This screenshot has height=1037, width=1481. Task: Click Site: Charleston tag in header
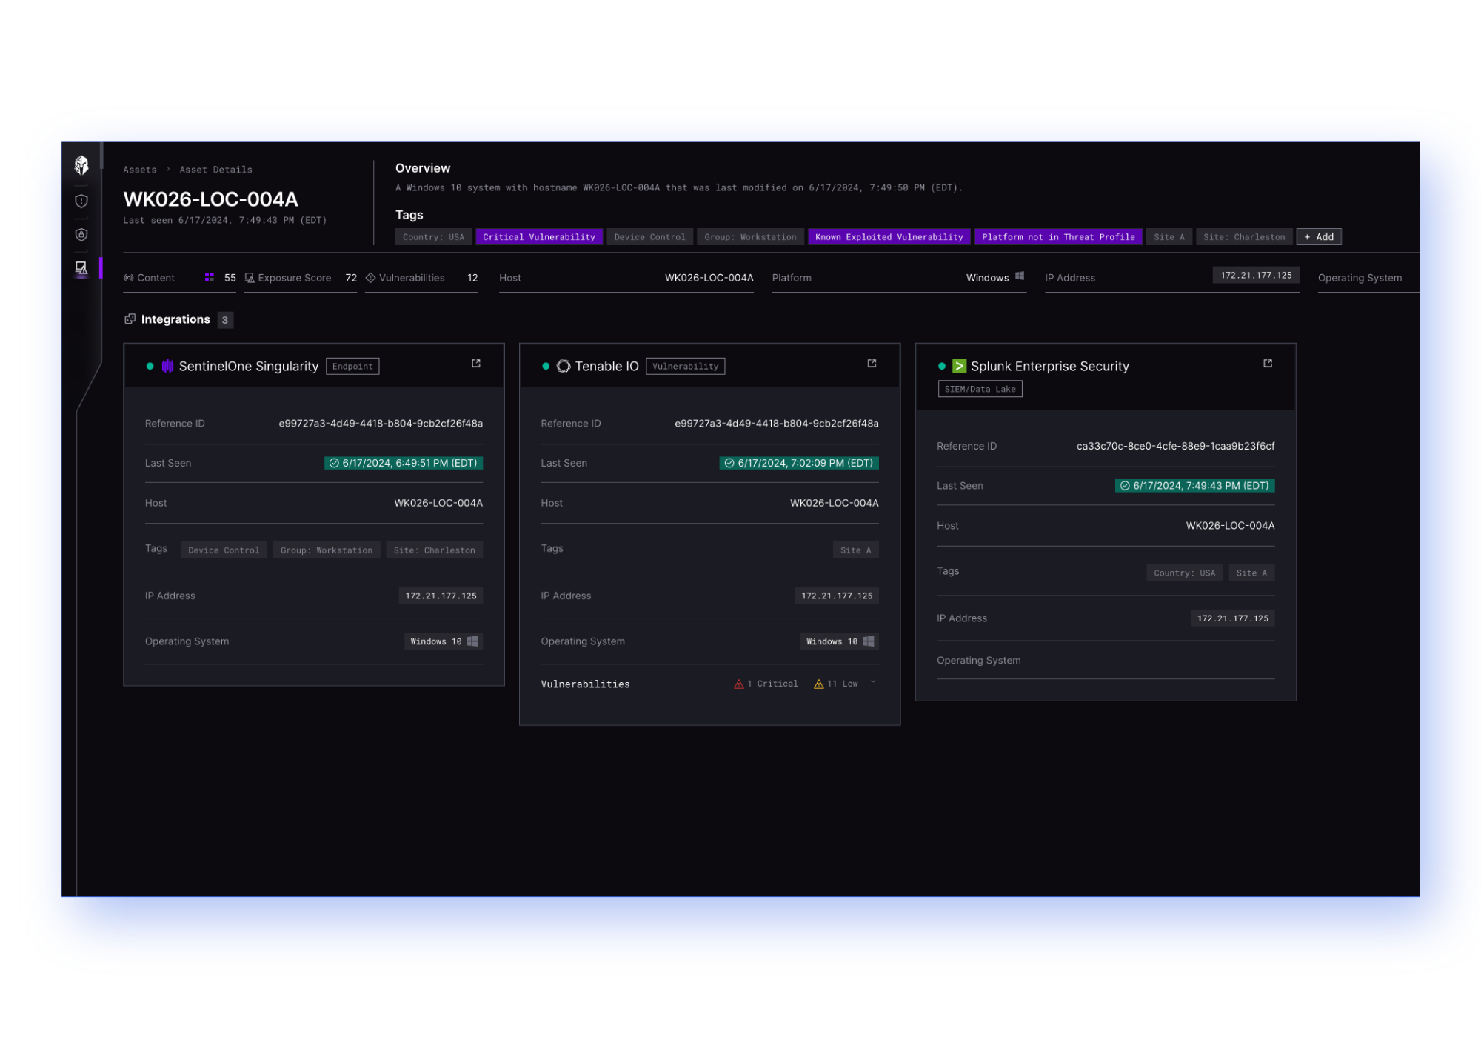1244,237
